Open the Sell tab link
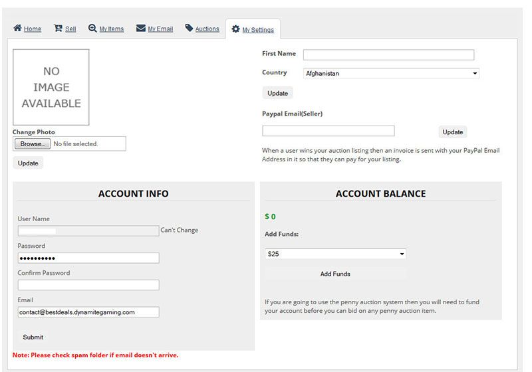This screenshot has width=532, height=372. tap(70, 29)
